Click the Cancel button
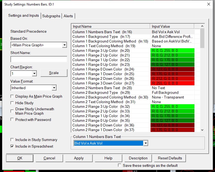The height and width of the screenshot is (172, 215). pos(49,158)
